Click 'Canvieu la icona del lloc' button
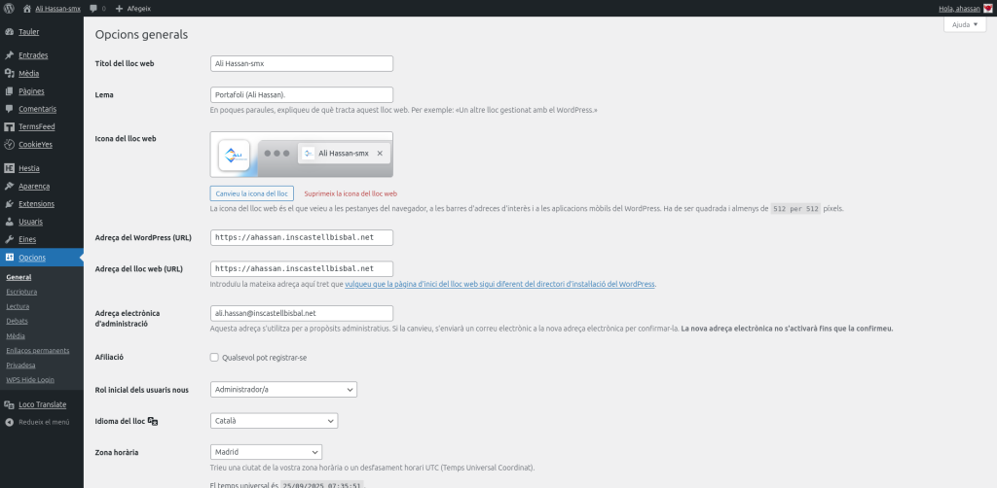The height and width of the screenshot is (488, 997). point(251,193)
